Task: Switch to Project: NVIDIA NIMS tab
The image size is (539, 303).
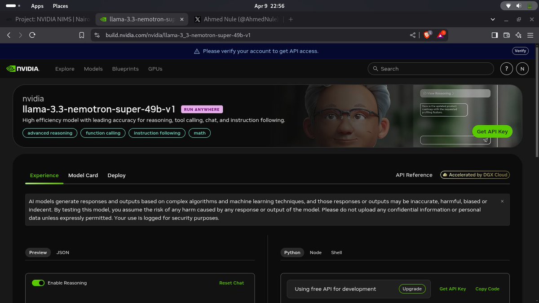Action: [48, 19]
